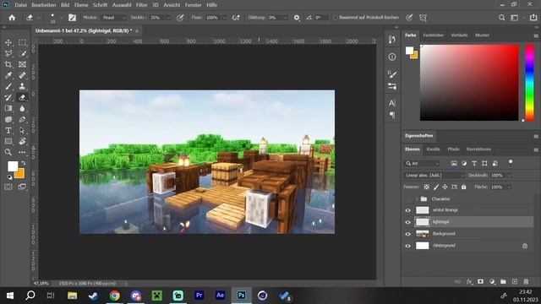Select the Eraser tool in toolbox
The height and width of the screenshot is (304, 541).
[x=22, y=98]
